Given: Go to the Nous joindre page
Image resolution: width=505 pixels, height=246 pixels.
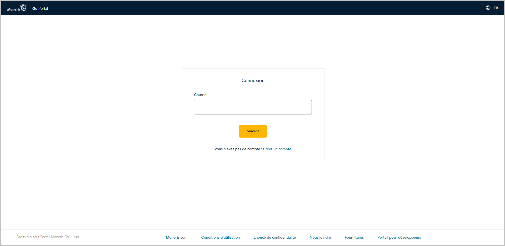Looking at the screenshot, I should 320,237.
